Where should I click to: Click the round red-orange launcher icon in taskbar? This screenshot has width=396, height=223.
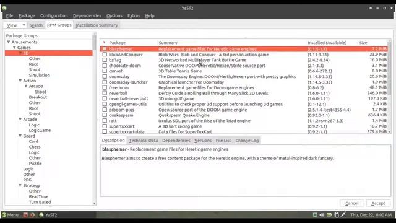(33, 215)
